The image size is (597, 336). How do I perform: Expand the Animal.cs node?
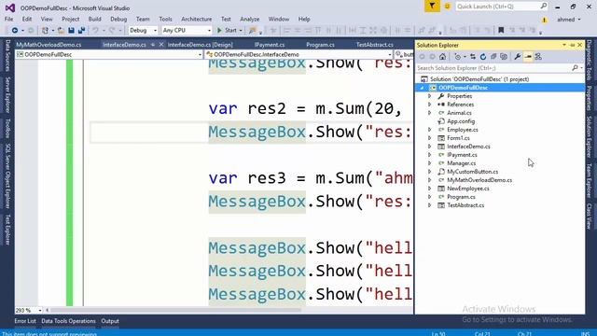pyautogui.click(x=429, y=113)
